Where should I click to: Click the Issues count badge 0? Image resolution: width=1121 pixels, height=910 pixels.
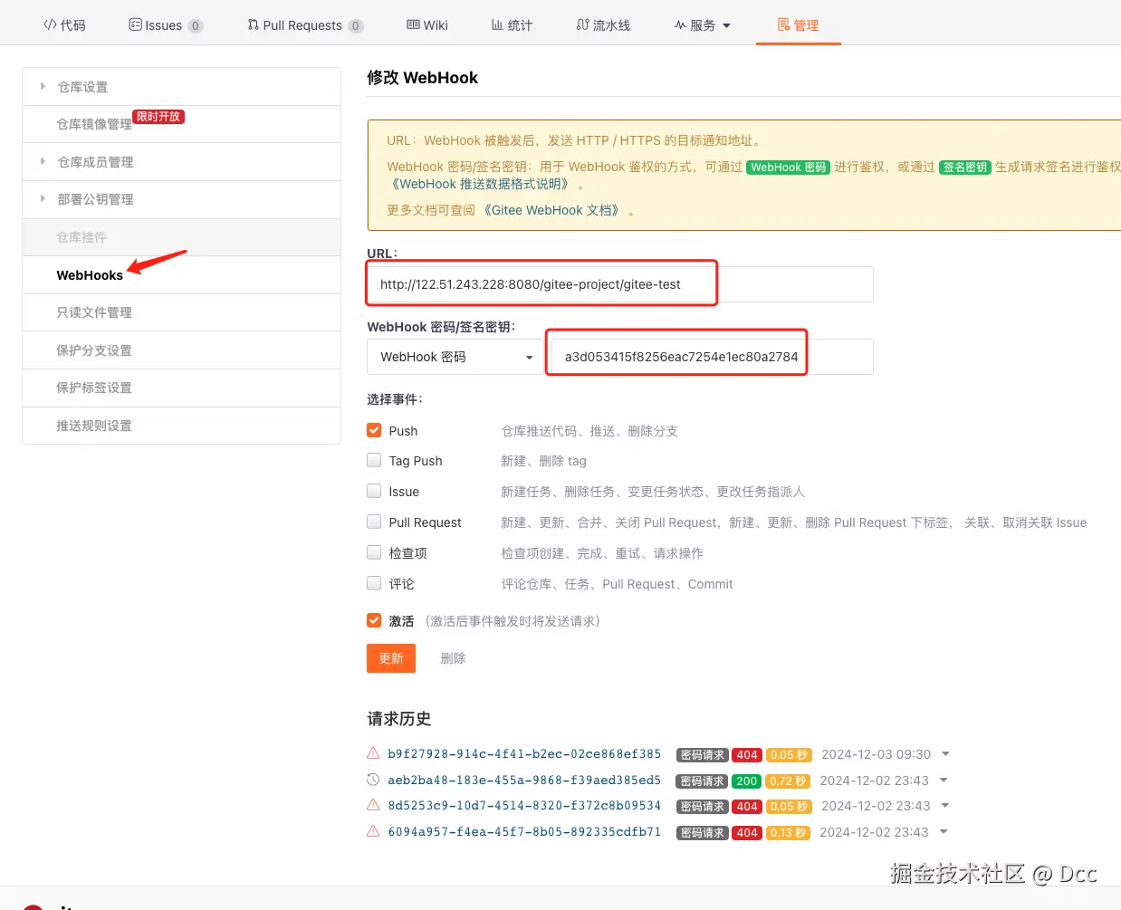(x=196, y=26)
